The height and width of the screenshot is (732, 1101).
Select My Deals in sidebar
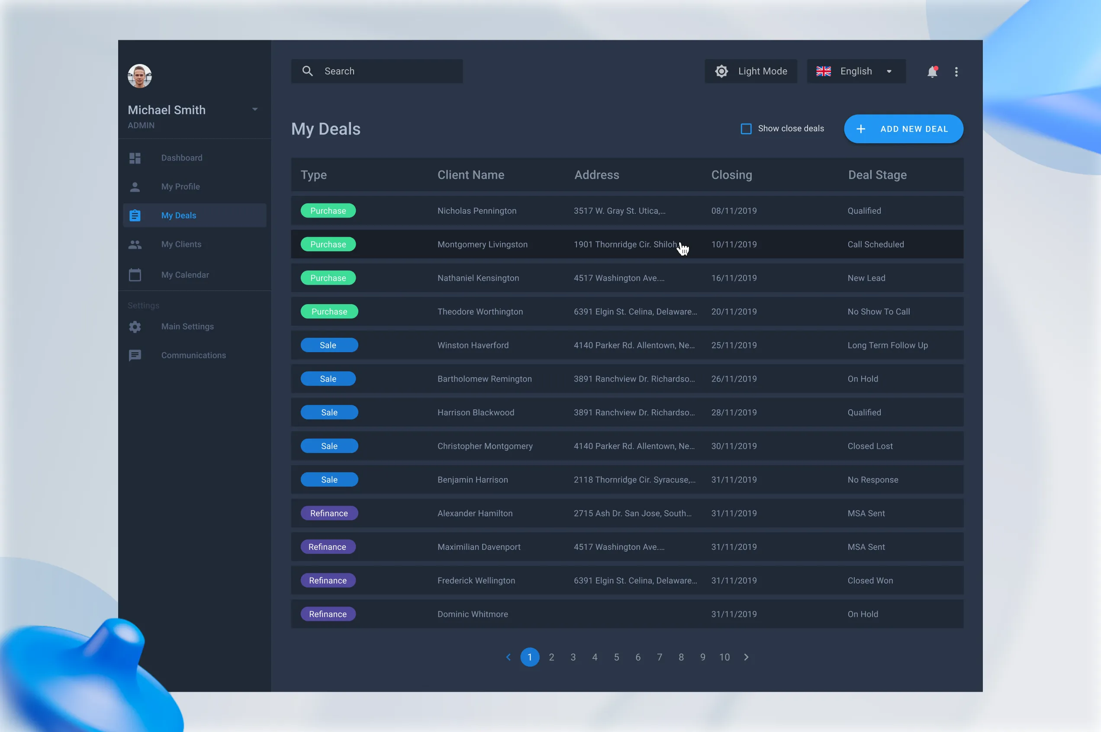(179, 215)
